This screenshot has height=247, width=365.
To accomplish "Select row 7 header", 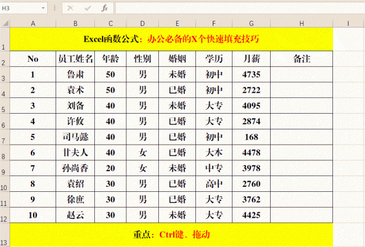I will (x=5, y=137).
